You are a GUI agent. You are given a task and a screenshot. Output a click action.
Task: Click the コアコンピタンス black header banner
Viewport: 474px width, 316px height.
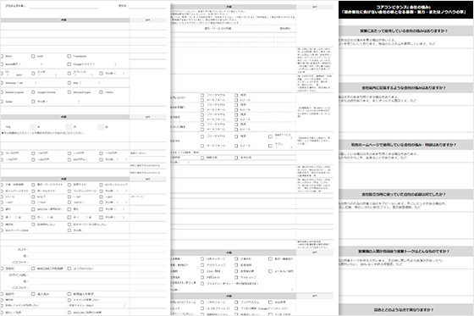[x=406, y=9]
